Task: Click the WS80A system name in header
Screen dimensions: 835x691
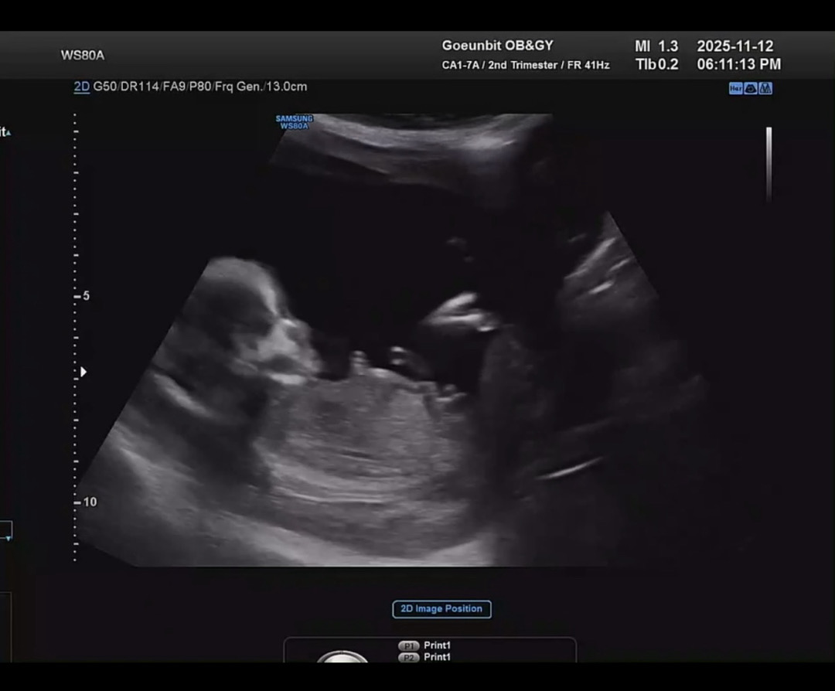Action: [82, 55]
